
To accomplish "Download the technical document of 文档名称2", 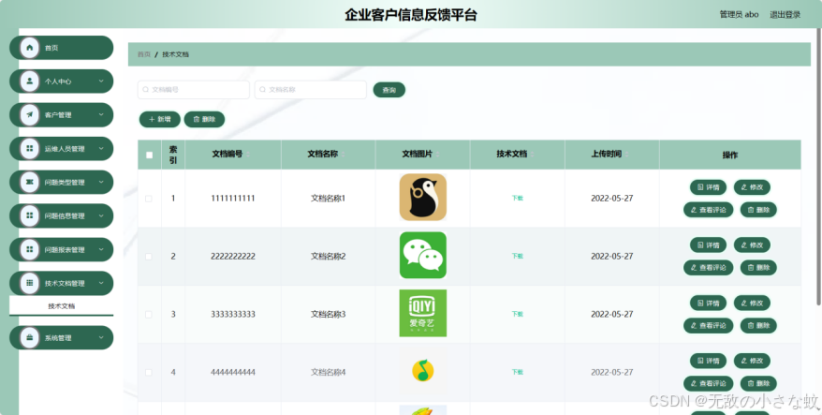I will (518, 257).
